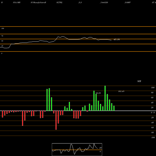Click the 30 level RSI axis label

pyautogui.click(x=2, y=46)
